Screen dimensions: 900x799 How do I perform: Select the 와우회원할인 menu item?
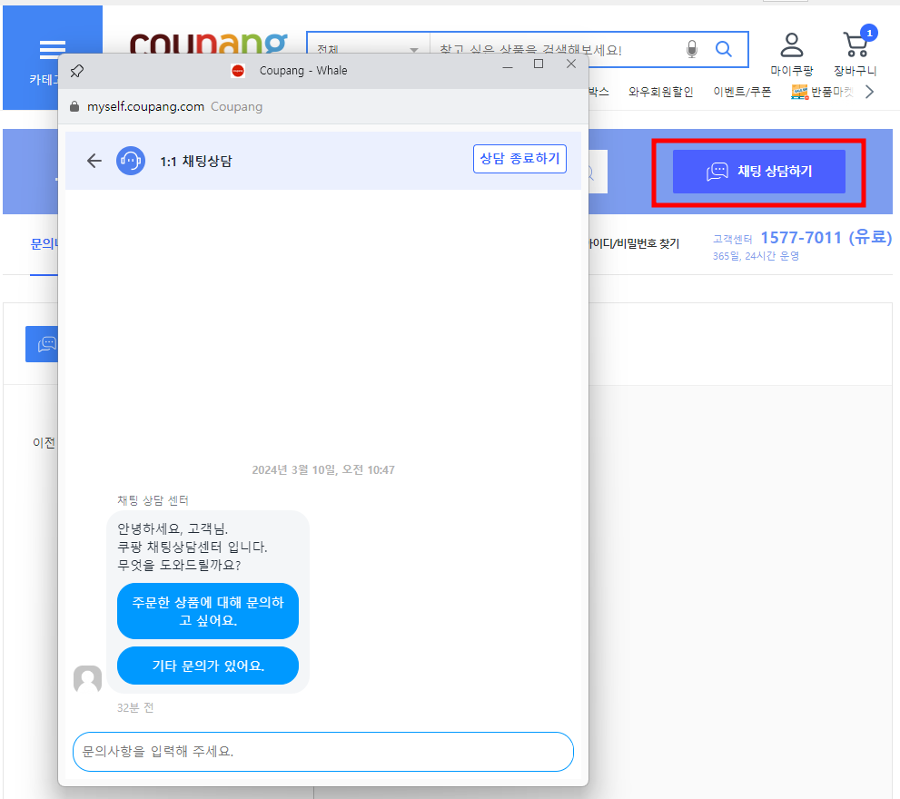661,91
